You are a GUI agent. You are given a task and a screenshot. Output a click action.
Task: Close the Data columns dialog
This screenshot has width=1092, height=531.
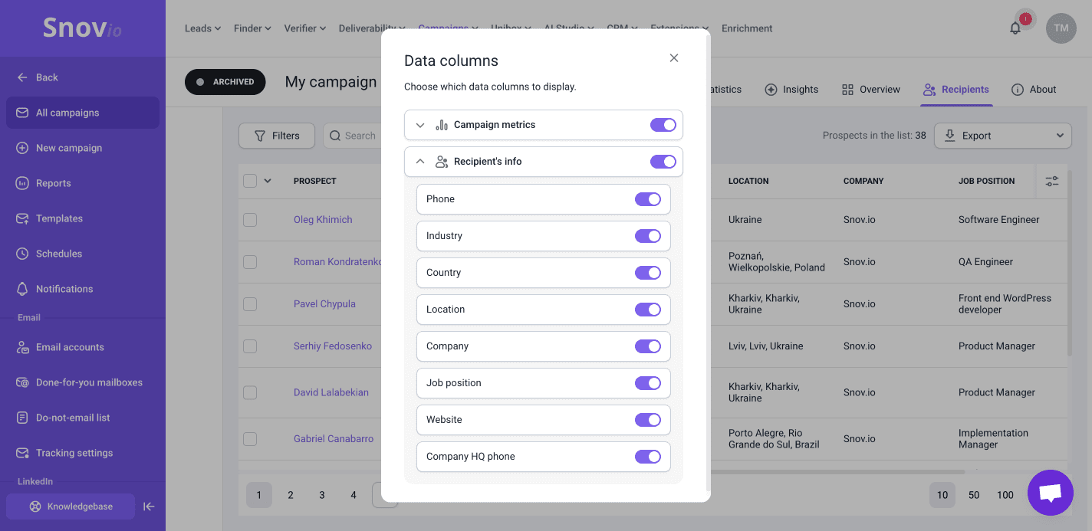[673, 58]
